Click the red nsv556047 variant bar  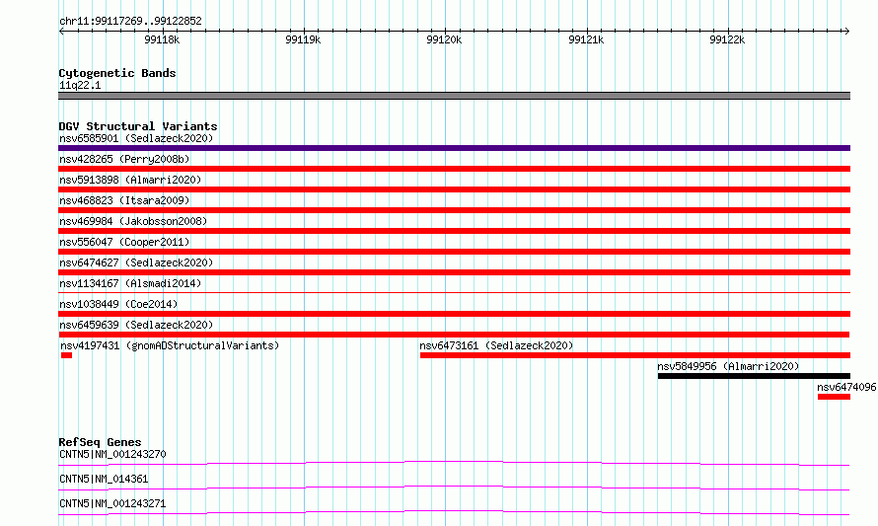(x=454, y=252)
